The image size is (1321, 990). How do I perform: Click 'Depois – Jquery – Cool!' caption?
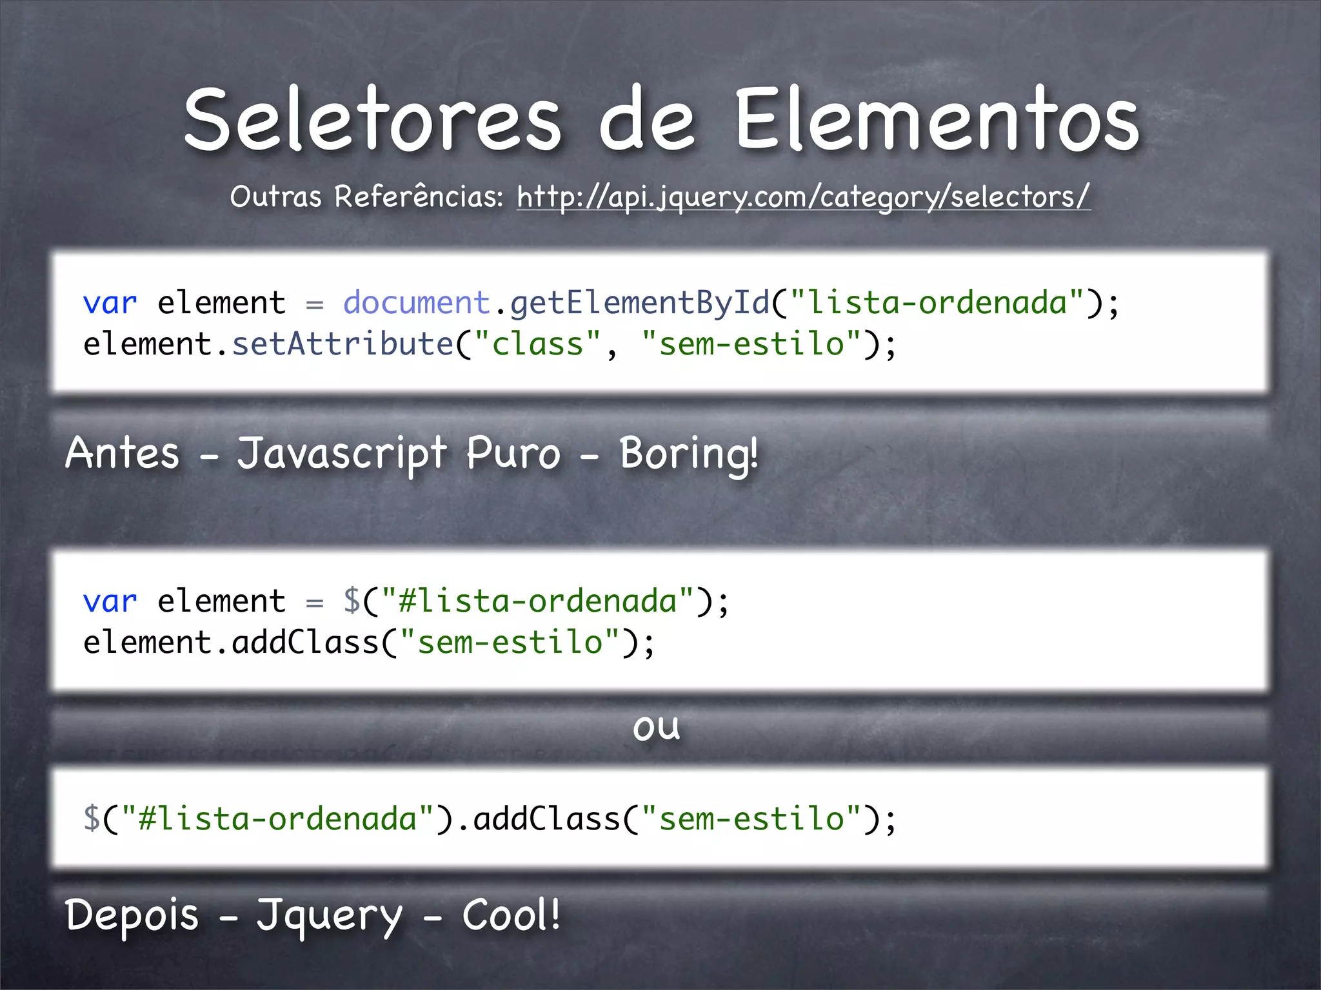pyautogui.click(x=313, y=916)
